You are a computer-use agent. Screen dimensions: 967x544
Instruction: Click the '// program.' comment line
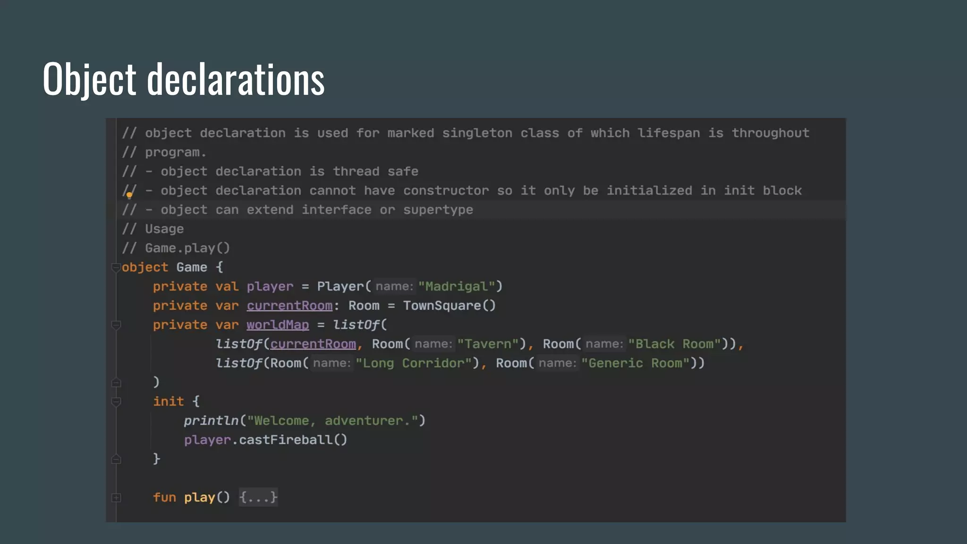pyautogui.click(x=164, y=153)
